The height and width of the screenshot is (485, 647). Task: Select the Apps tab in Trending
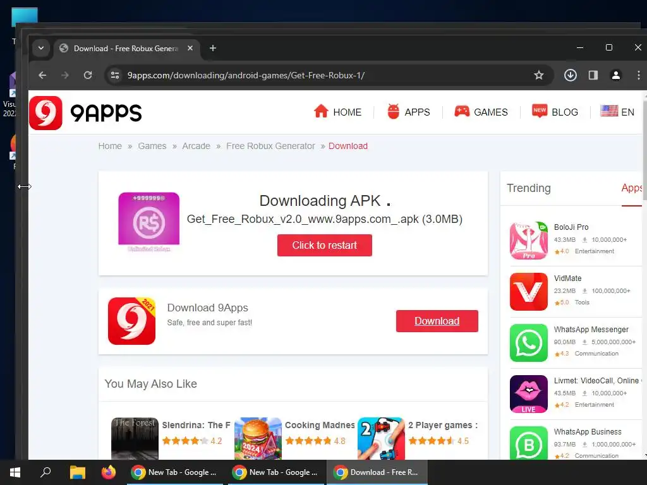(x=631, y=188)
